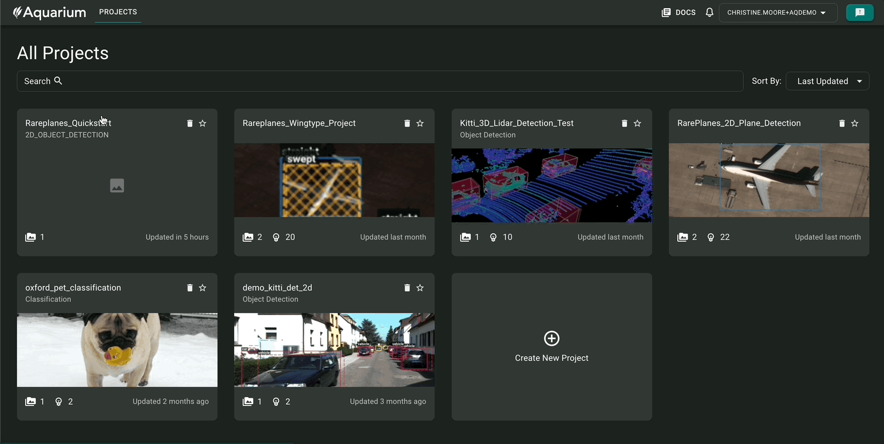This screenshot has width=884, height=444.
Task: Click the pug dog project thumbnail
Action: click(117, 350)
